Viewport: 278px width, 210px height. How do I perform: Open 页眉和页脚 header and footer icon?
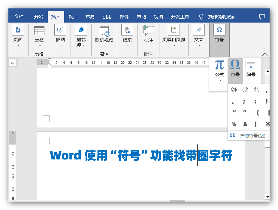(174, 30)
